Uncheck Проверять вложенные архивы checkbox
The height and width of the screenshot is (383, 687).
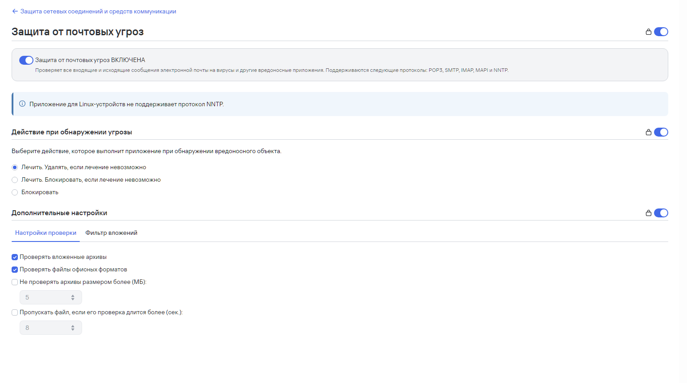click(15, 257)
